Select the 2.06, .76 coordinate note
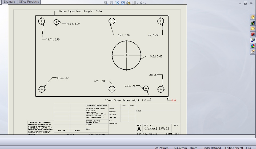Image resolution: width=256 pixels, height=149 pixels. (x=130, y=86)
